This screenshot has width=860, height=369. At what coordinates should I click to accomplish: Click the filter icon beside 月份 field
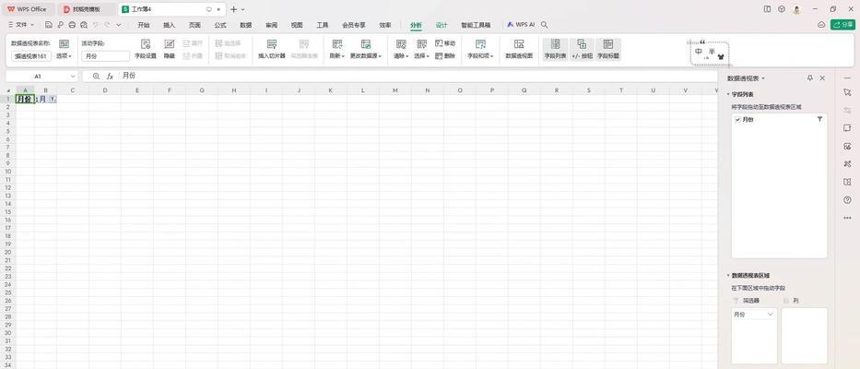tap(819, 119)
